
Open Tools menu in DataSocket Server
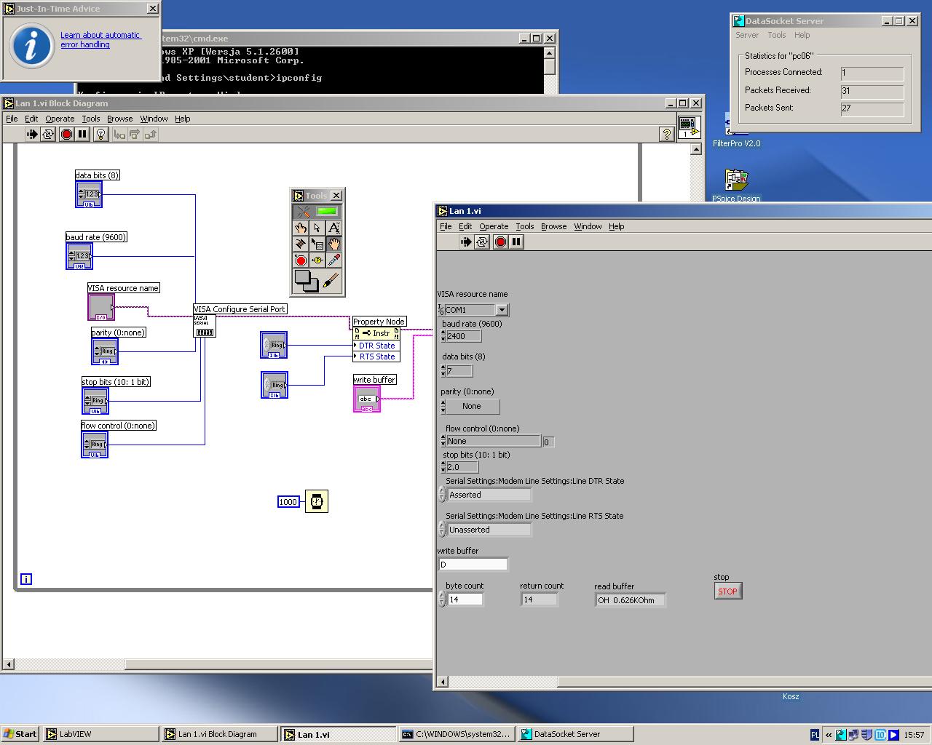pyautogui.click(x=777, y=35)
